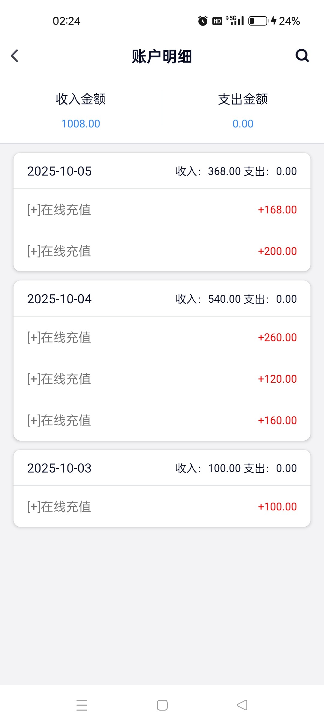The image size is (324, 725).
Task: Select the 支出金额 0.00 summary
Action: (243, 111)
